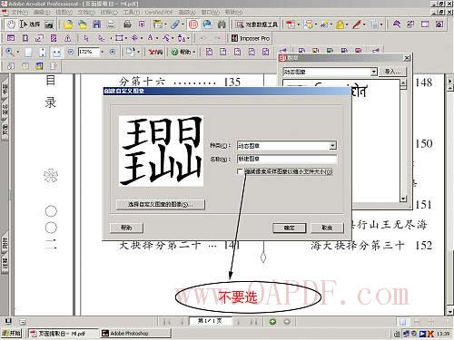The height and width of the screenshot is (340, 454).
Task: Open Adobe Photoshop from the taskbar
Action: pyautogui.click(x=135, y=334)
